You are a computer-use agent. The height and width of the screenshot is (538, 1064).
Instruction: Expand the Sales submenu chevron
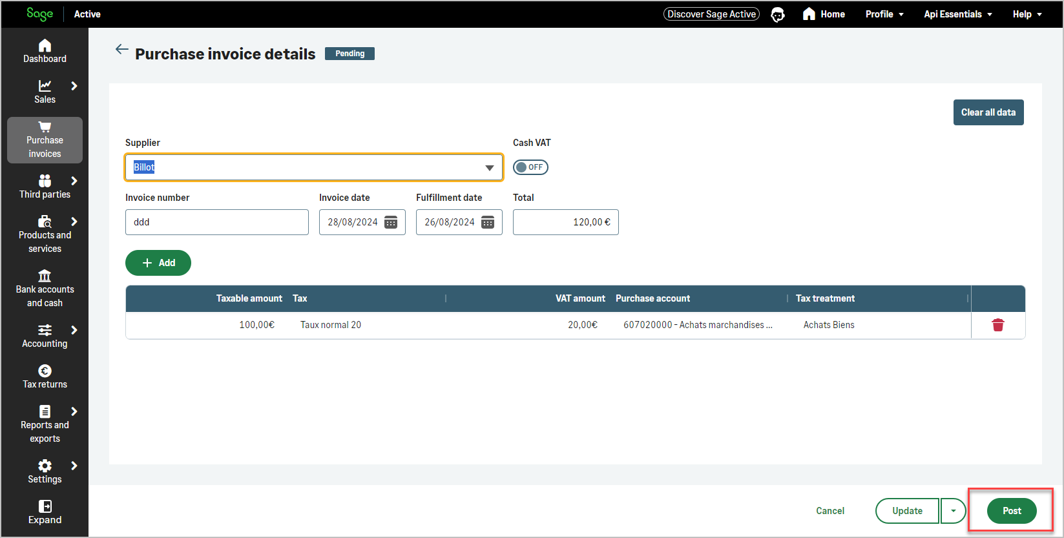74,86
